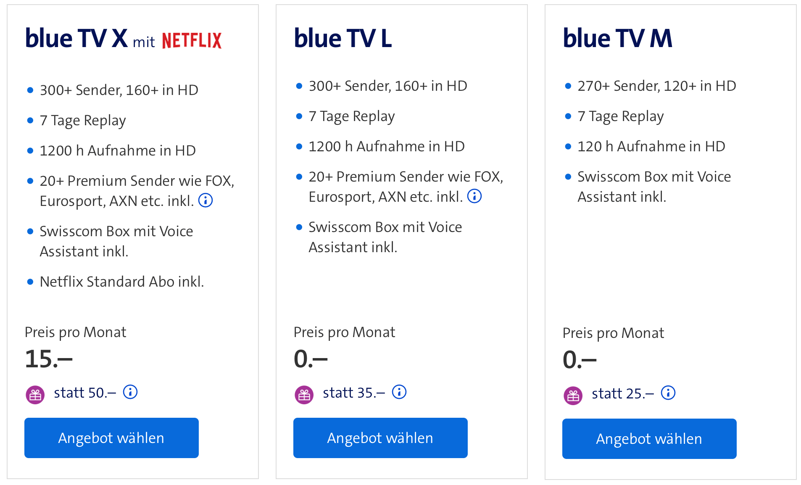The image size is (801, 485).
Task: Open info icon beside Premium Sender in blue TV L
Action: pyautogui.click(x=474, y=196)
